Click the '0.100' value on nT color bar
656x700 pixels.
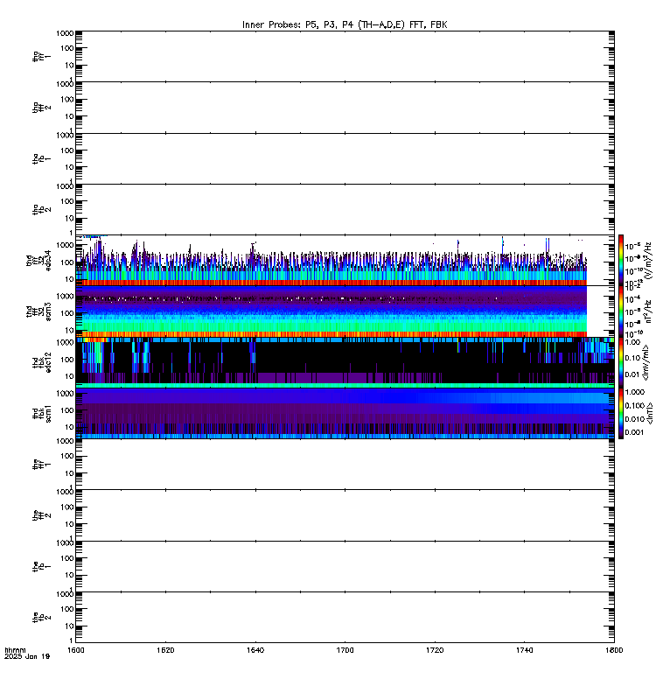click(635, 405)
